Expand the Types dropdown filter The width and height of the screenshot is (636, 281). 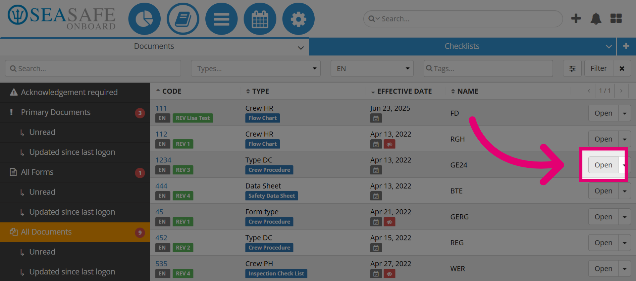[x=256, y=68]
